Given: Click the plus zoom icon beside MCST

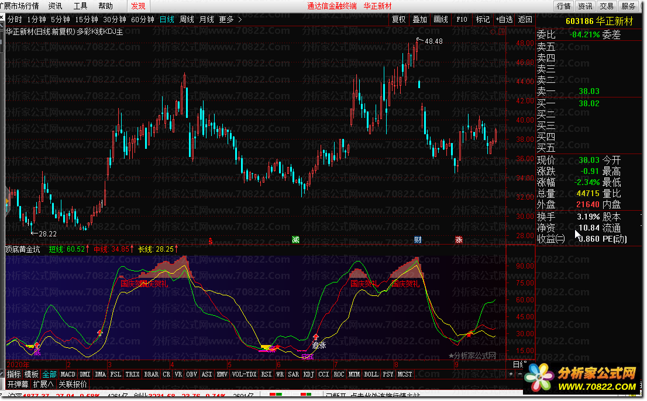Looking at the screenshot, I should point(511,374).
